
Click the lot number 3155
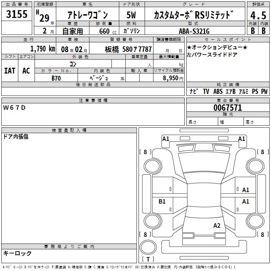coord(17,14)
